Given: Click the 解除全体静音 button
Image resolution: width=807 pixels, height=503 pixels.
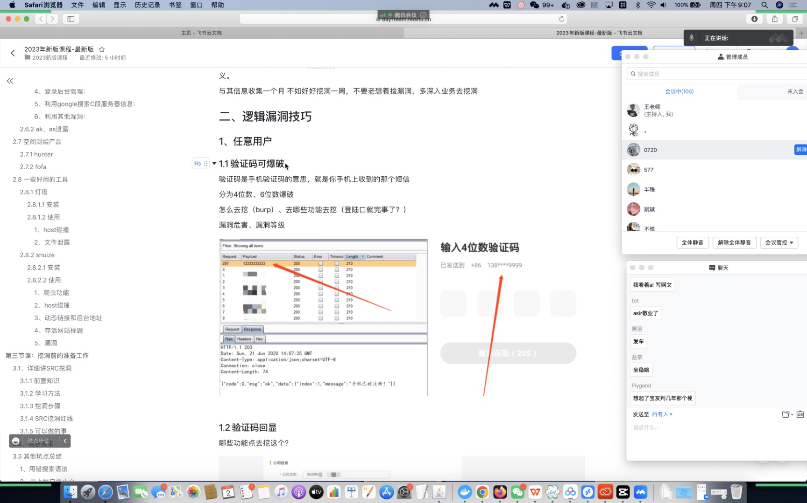Looking at the screenshot, I should 734,242.
